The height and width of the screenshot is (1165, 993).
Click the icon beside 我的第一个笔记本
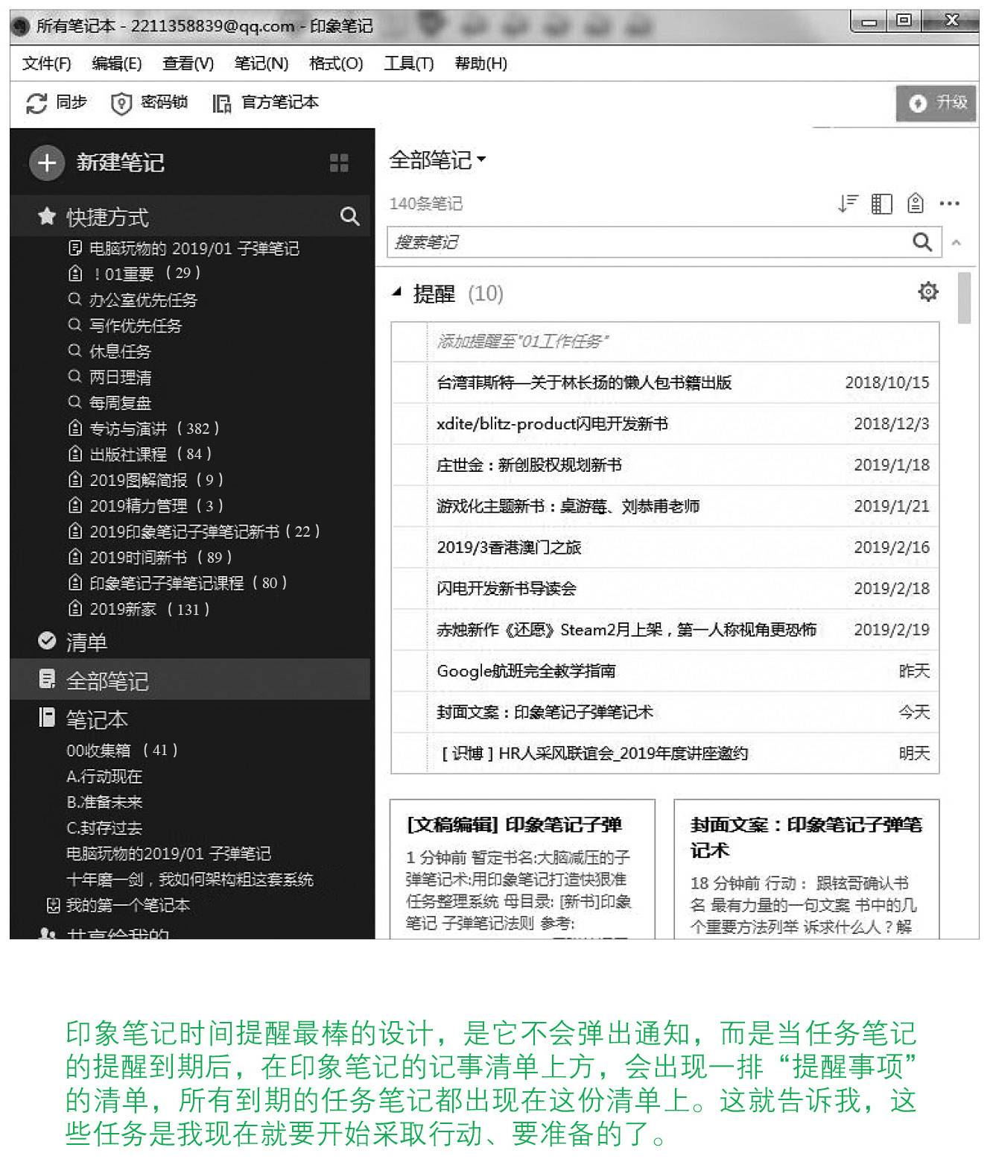click(x=53, y=906)
